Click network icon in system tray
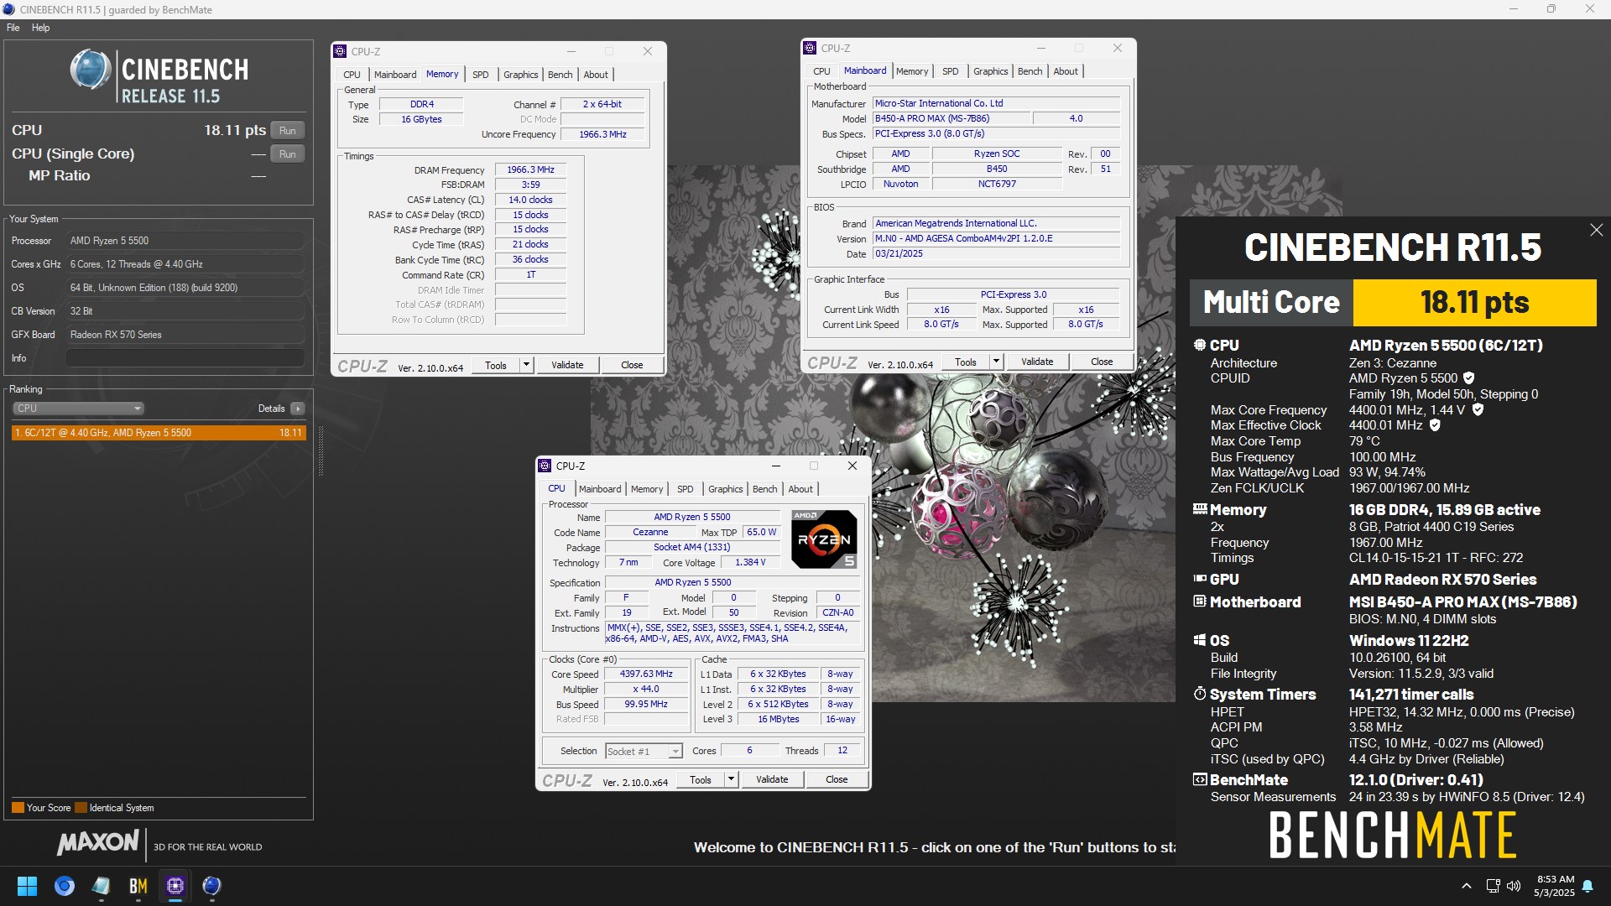This screenshot has height=906, width=1611. pos(1493,886)
